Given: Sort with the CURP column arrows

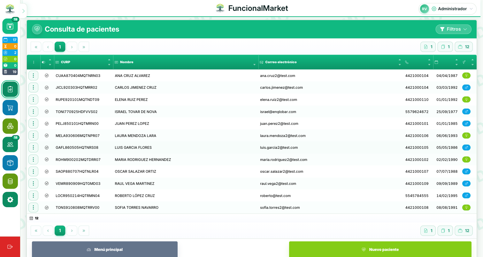Looking at the screenshot, I should pyautogui.click(x=109, y=62).
